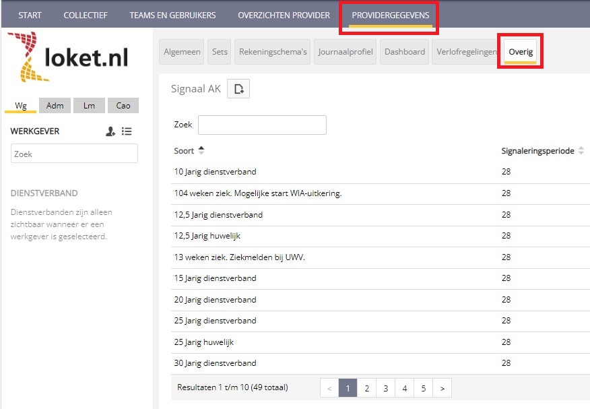Screen dimensions: 590x409
Task: Jump to results page 3
Action: (385, 388)
